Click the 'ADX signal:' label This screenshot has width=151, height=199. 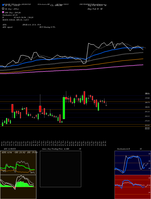coord(8,27)
